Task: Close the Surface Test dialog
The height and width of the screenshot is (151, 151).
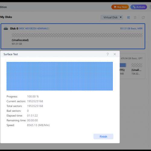Action: tap(115, 54)
